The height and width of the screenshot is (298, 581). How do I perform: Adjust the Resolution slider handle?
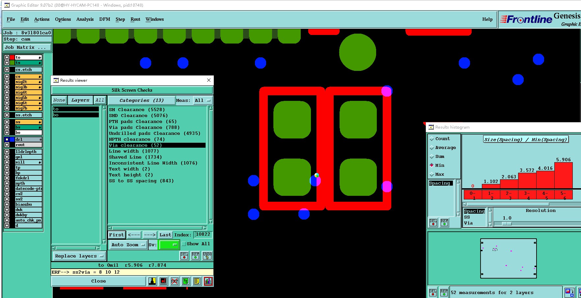coord(507,223)
